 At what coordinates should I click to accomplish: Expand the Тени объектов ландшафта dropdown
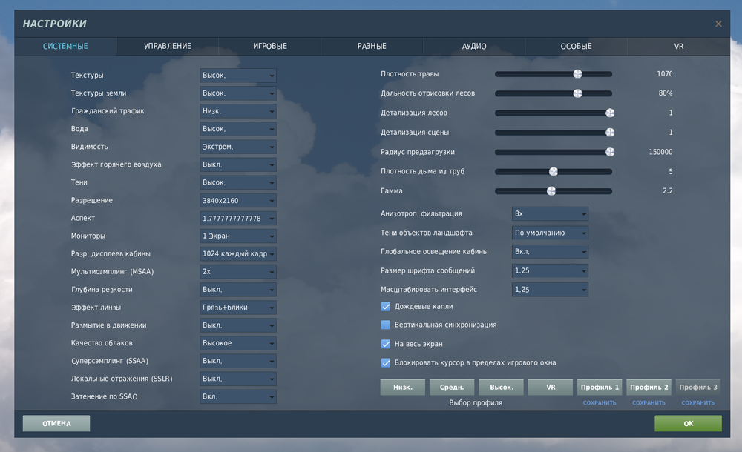[x=550, y=233]
